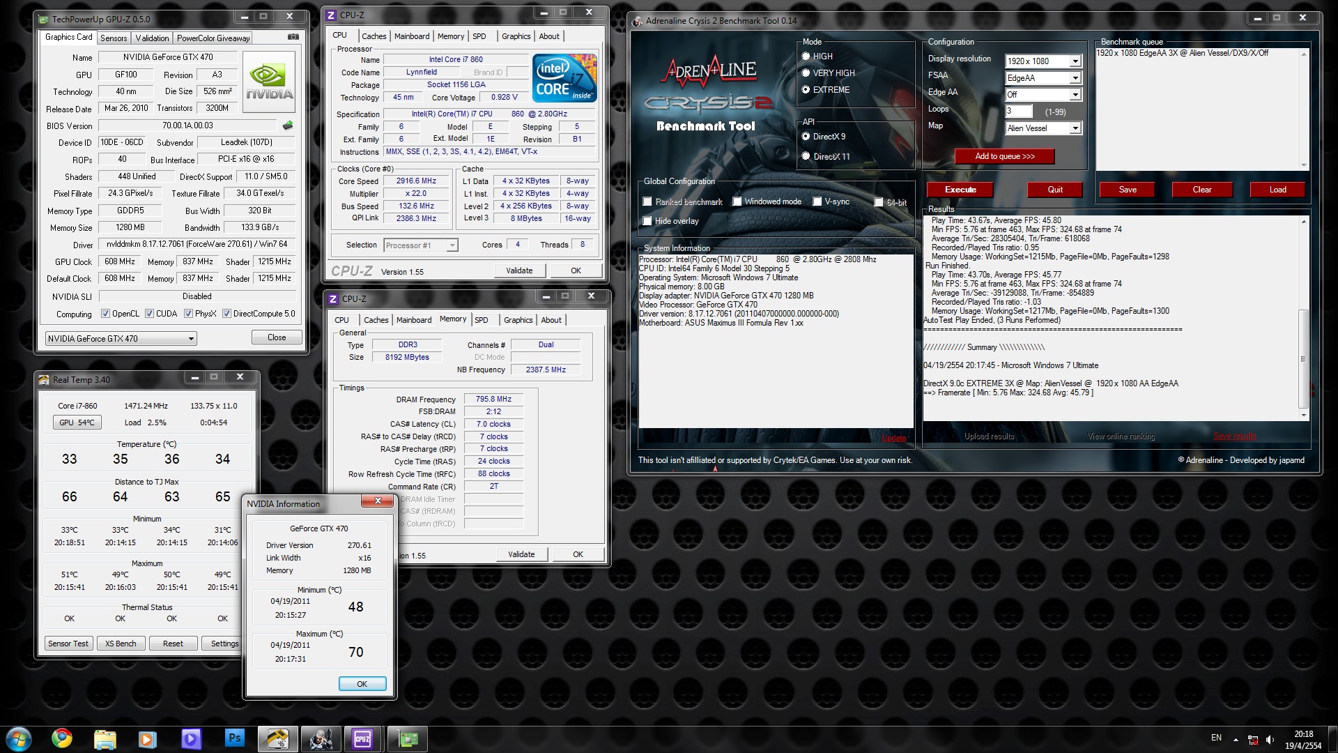The image size is (1338, 753).
Task: Open Google Chrome from the taskbar
Action: [62, 738]
